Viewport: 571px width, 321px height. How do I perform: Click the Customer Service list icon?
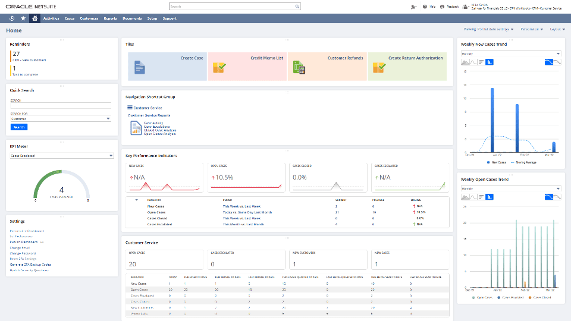(x=130, y=108)
